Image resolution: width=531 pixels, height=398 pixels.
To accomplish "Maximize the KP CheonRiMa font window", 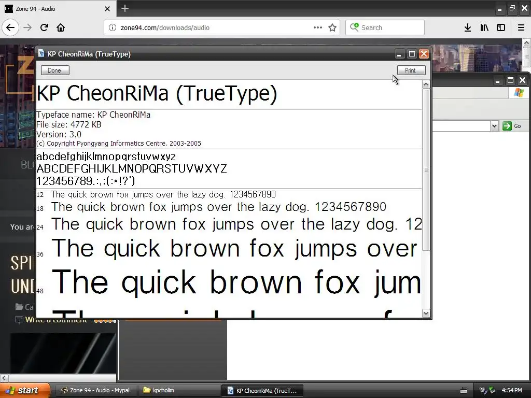I will pyautogui.click(x=412, y=54).
